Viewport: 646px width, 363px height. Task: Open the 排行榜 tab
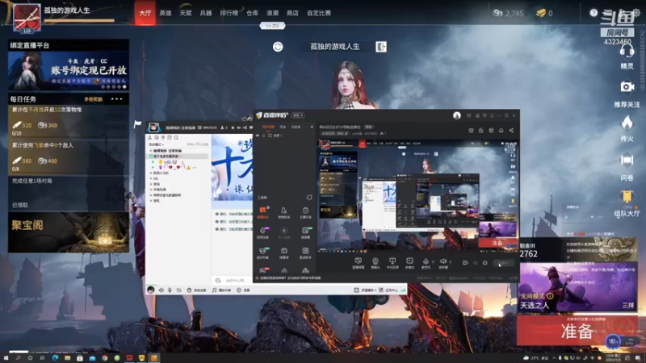[229, 13]
